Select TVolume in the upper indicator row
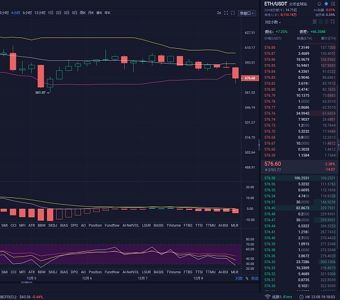Image resolution: width=340 pixels, height=300 pixels. pyautogui.click(x=173, y=226)
